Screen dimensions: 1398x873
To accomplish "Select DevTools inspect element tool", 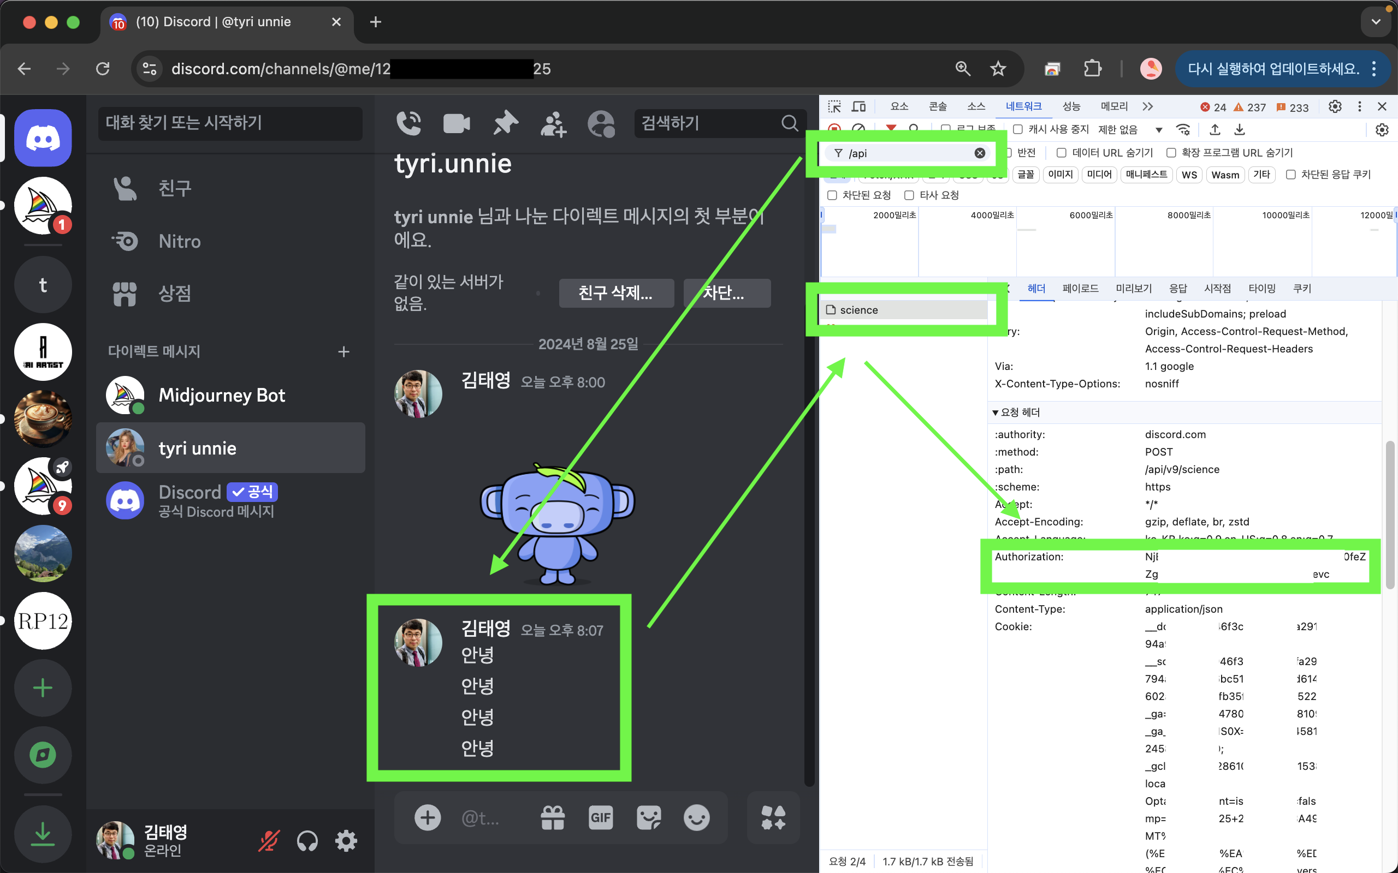I will (x=834, y=107).
